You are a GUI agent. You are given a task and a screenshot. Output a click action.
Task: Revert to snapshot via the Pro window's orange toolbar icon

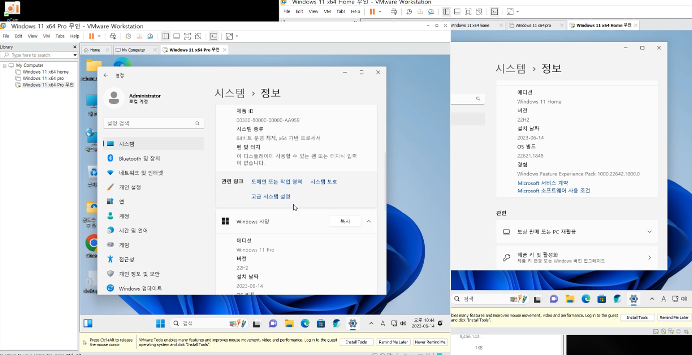tap(139, 36)
